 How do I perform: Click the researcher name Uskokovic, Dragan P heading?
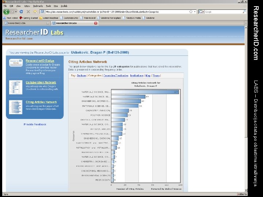(x=100, y=53)
